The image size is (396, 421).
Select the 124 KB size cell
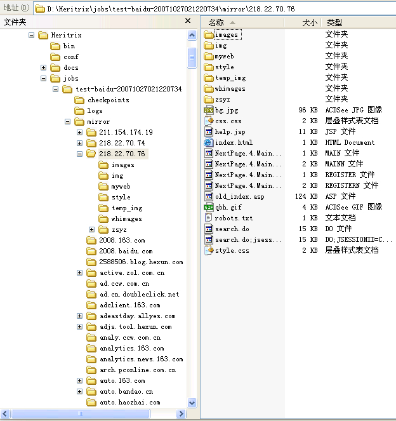306,196
